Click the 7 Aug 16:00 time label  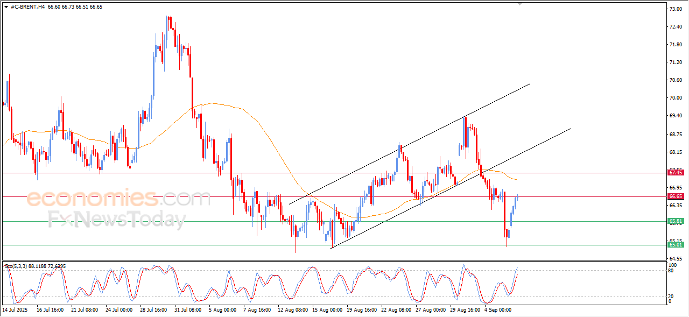click(x=257, y=310)
